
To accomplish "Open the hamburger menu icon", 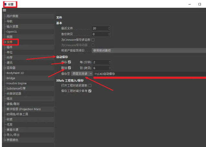I will 4,10.
